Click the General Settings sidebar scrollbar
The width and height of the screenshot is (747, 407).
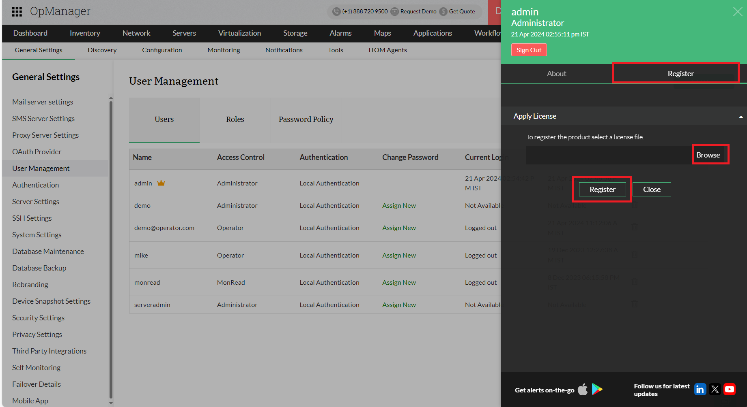click(x=111, y=250)
